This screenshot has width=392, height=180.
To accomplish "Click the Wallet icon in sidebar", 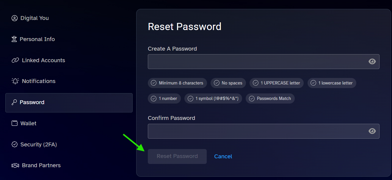I will coord(15,123).
